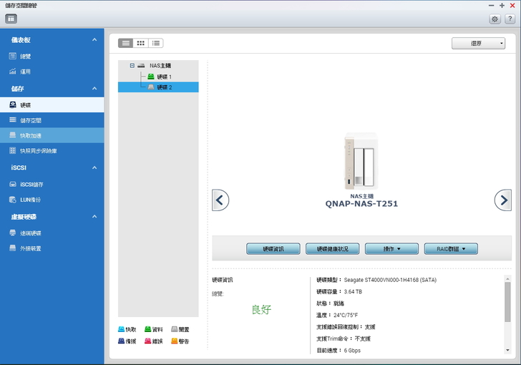Click the settings gear icon

click(x=494, y=19)
